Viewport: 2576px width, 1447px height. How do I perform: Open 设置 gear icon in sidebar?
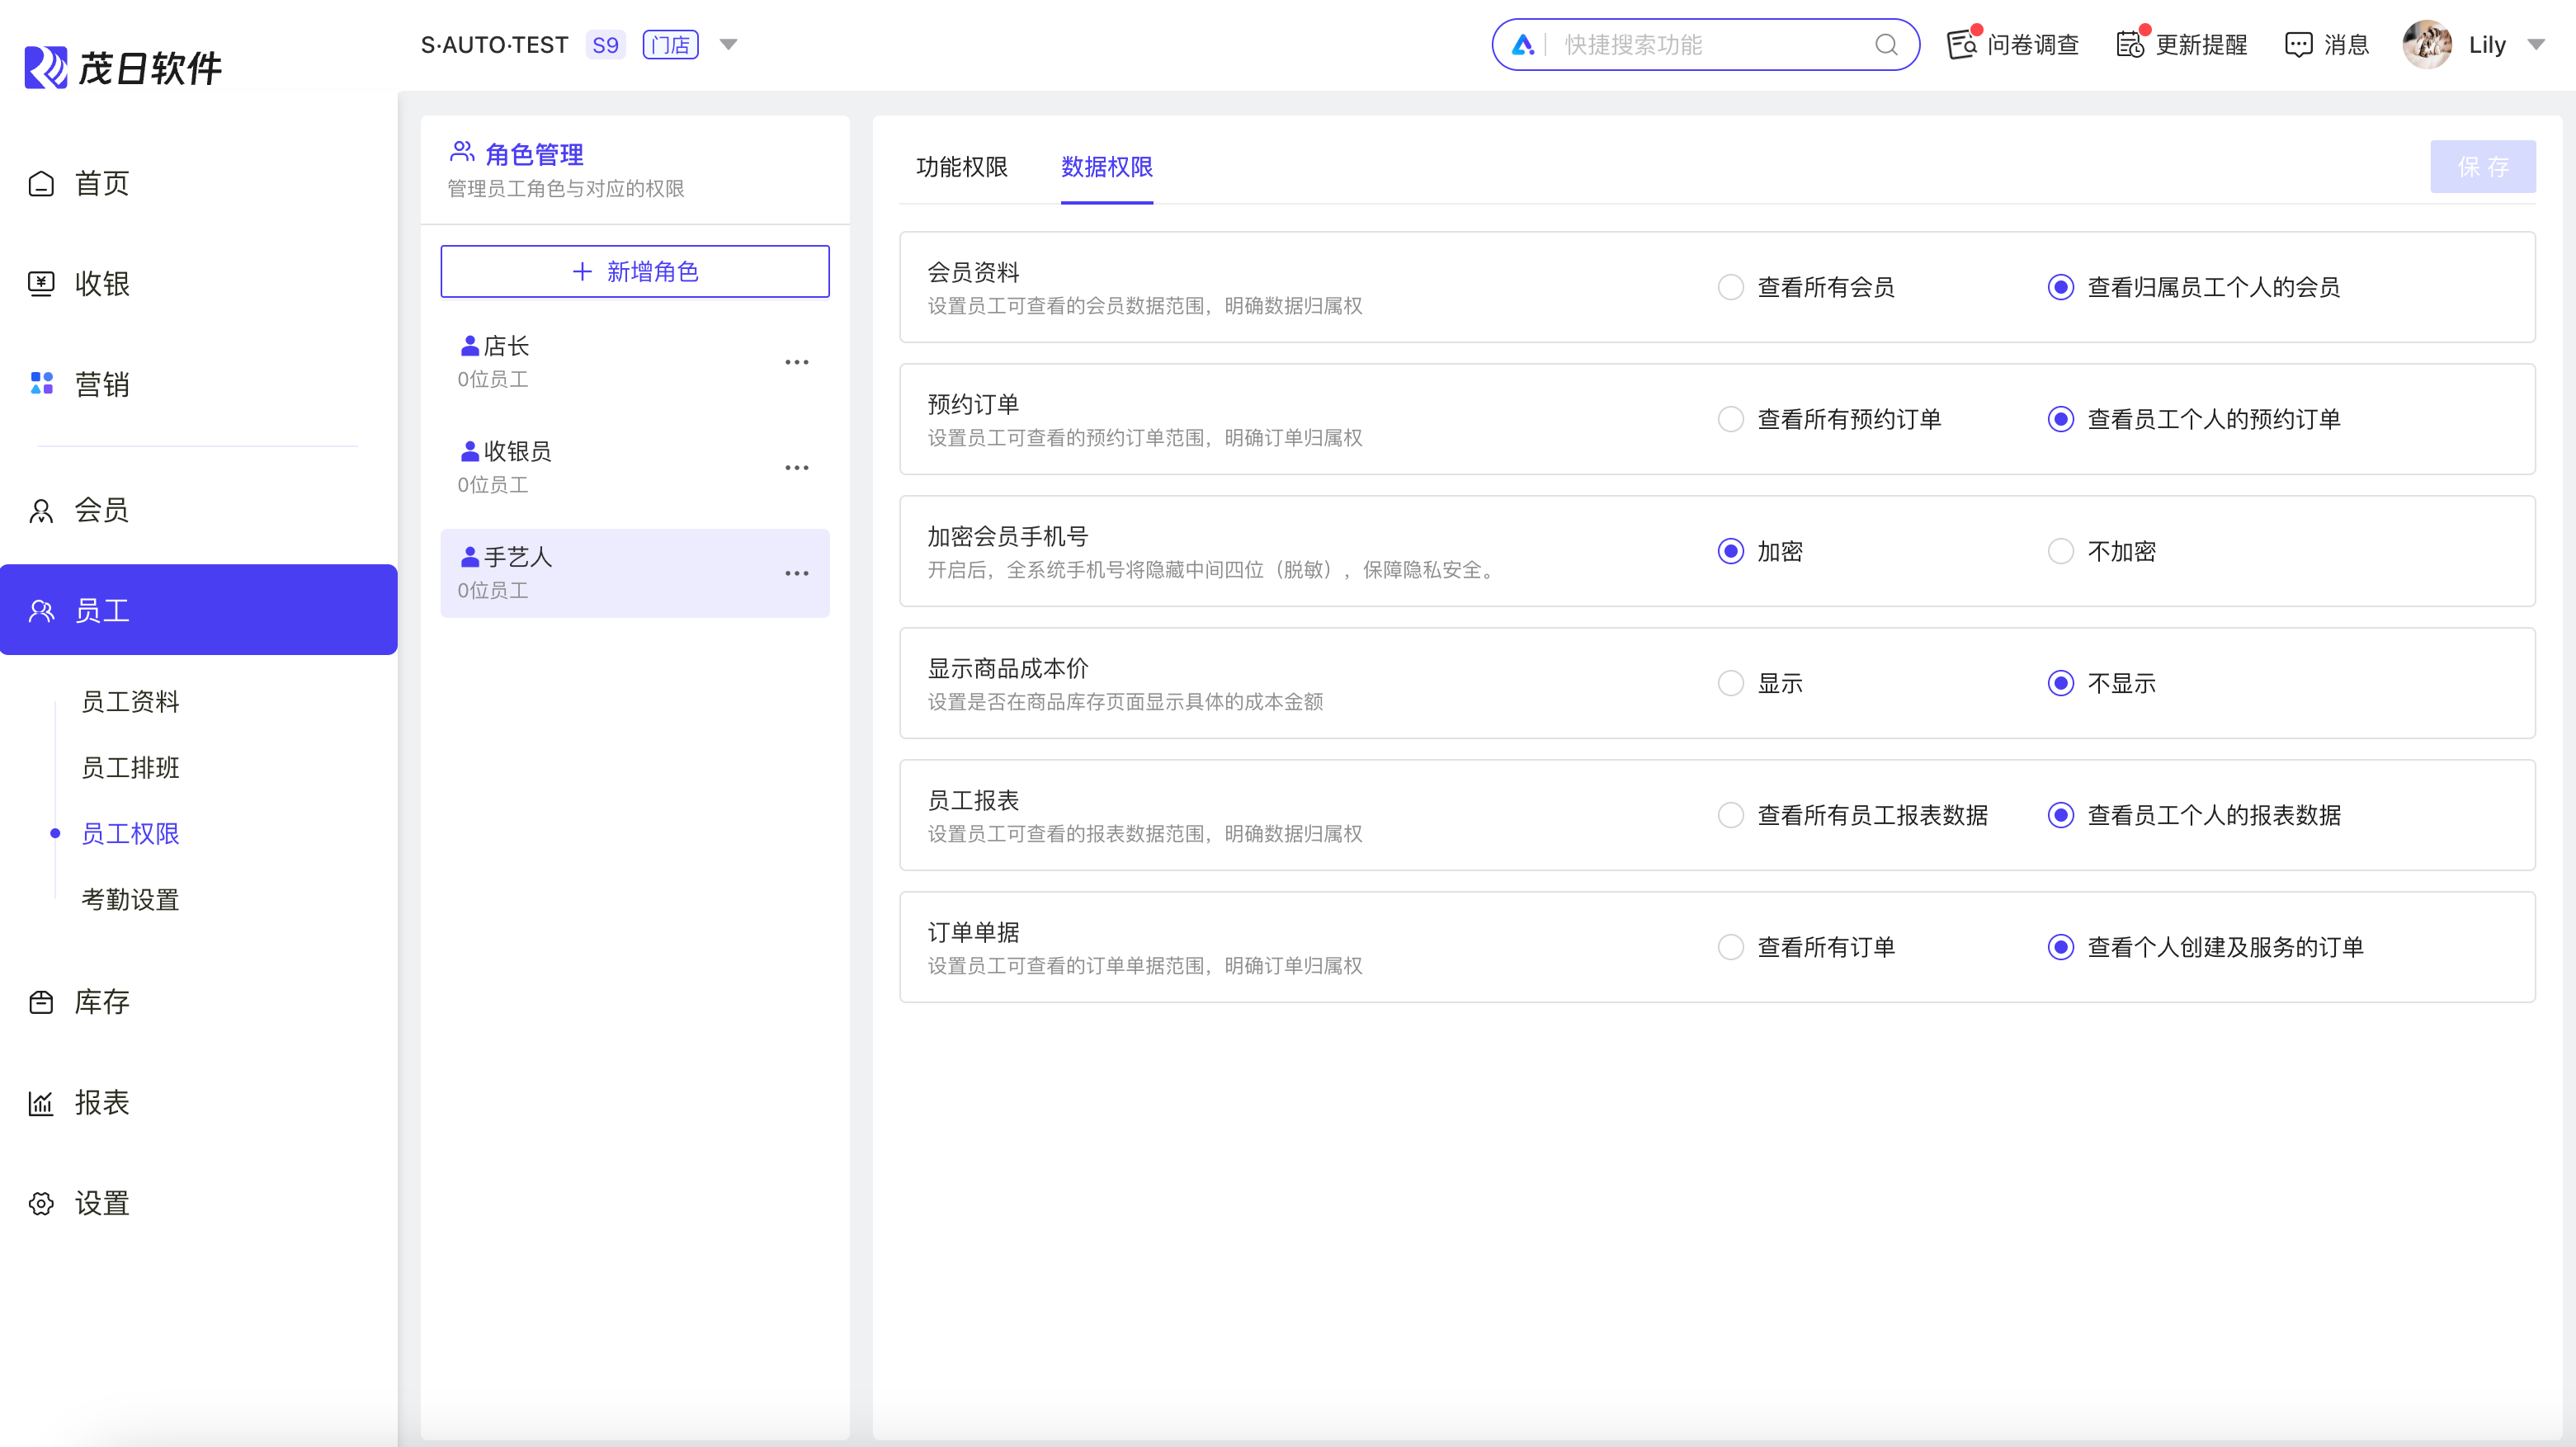coord(41,1203)
